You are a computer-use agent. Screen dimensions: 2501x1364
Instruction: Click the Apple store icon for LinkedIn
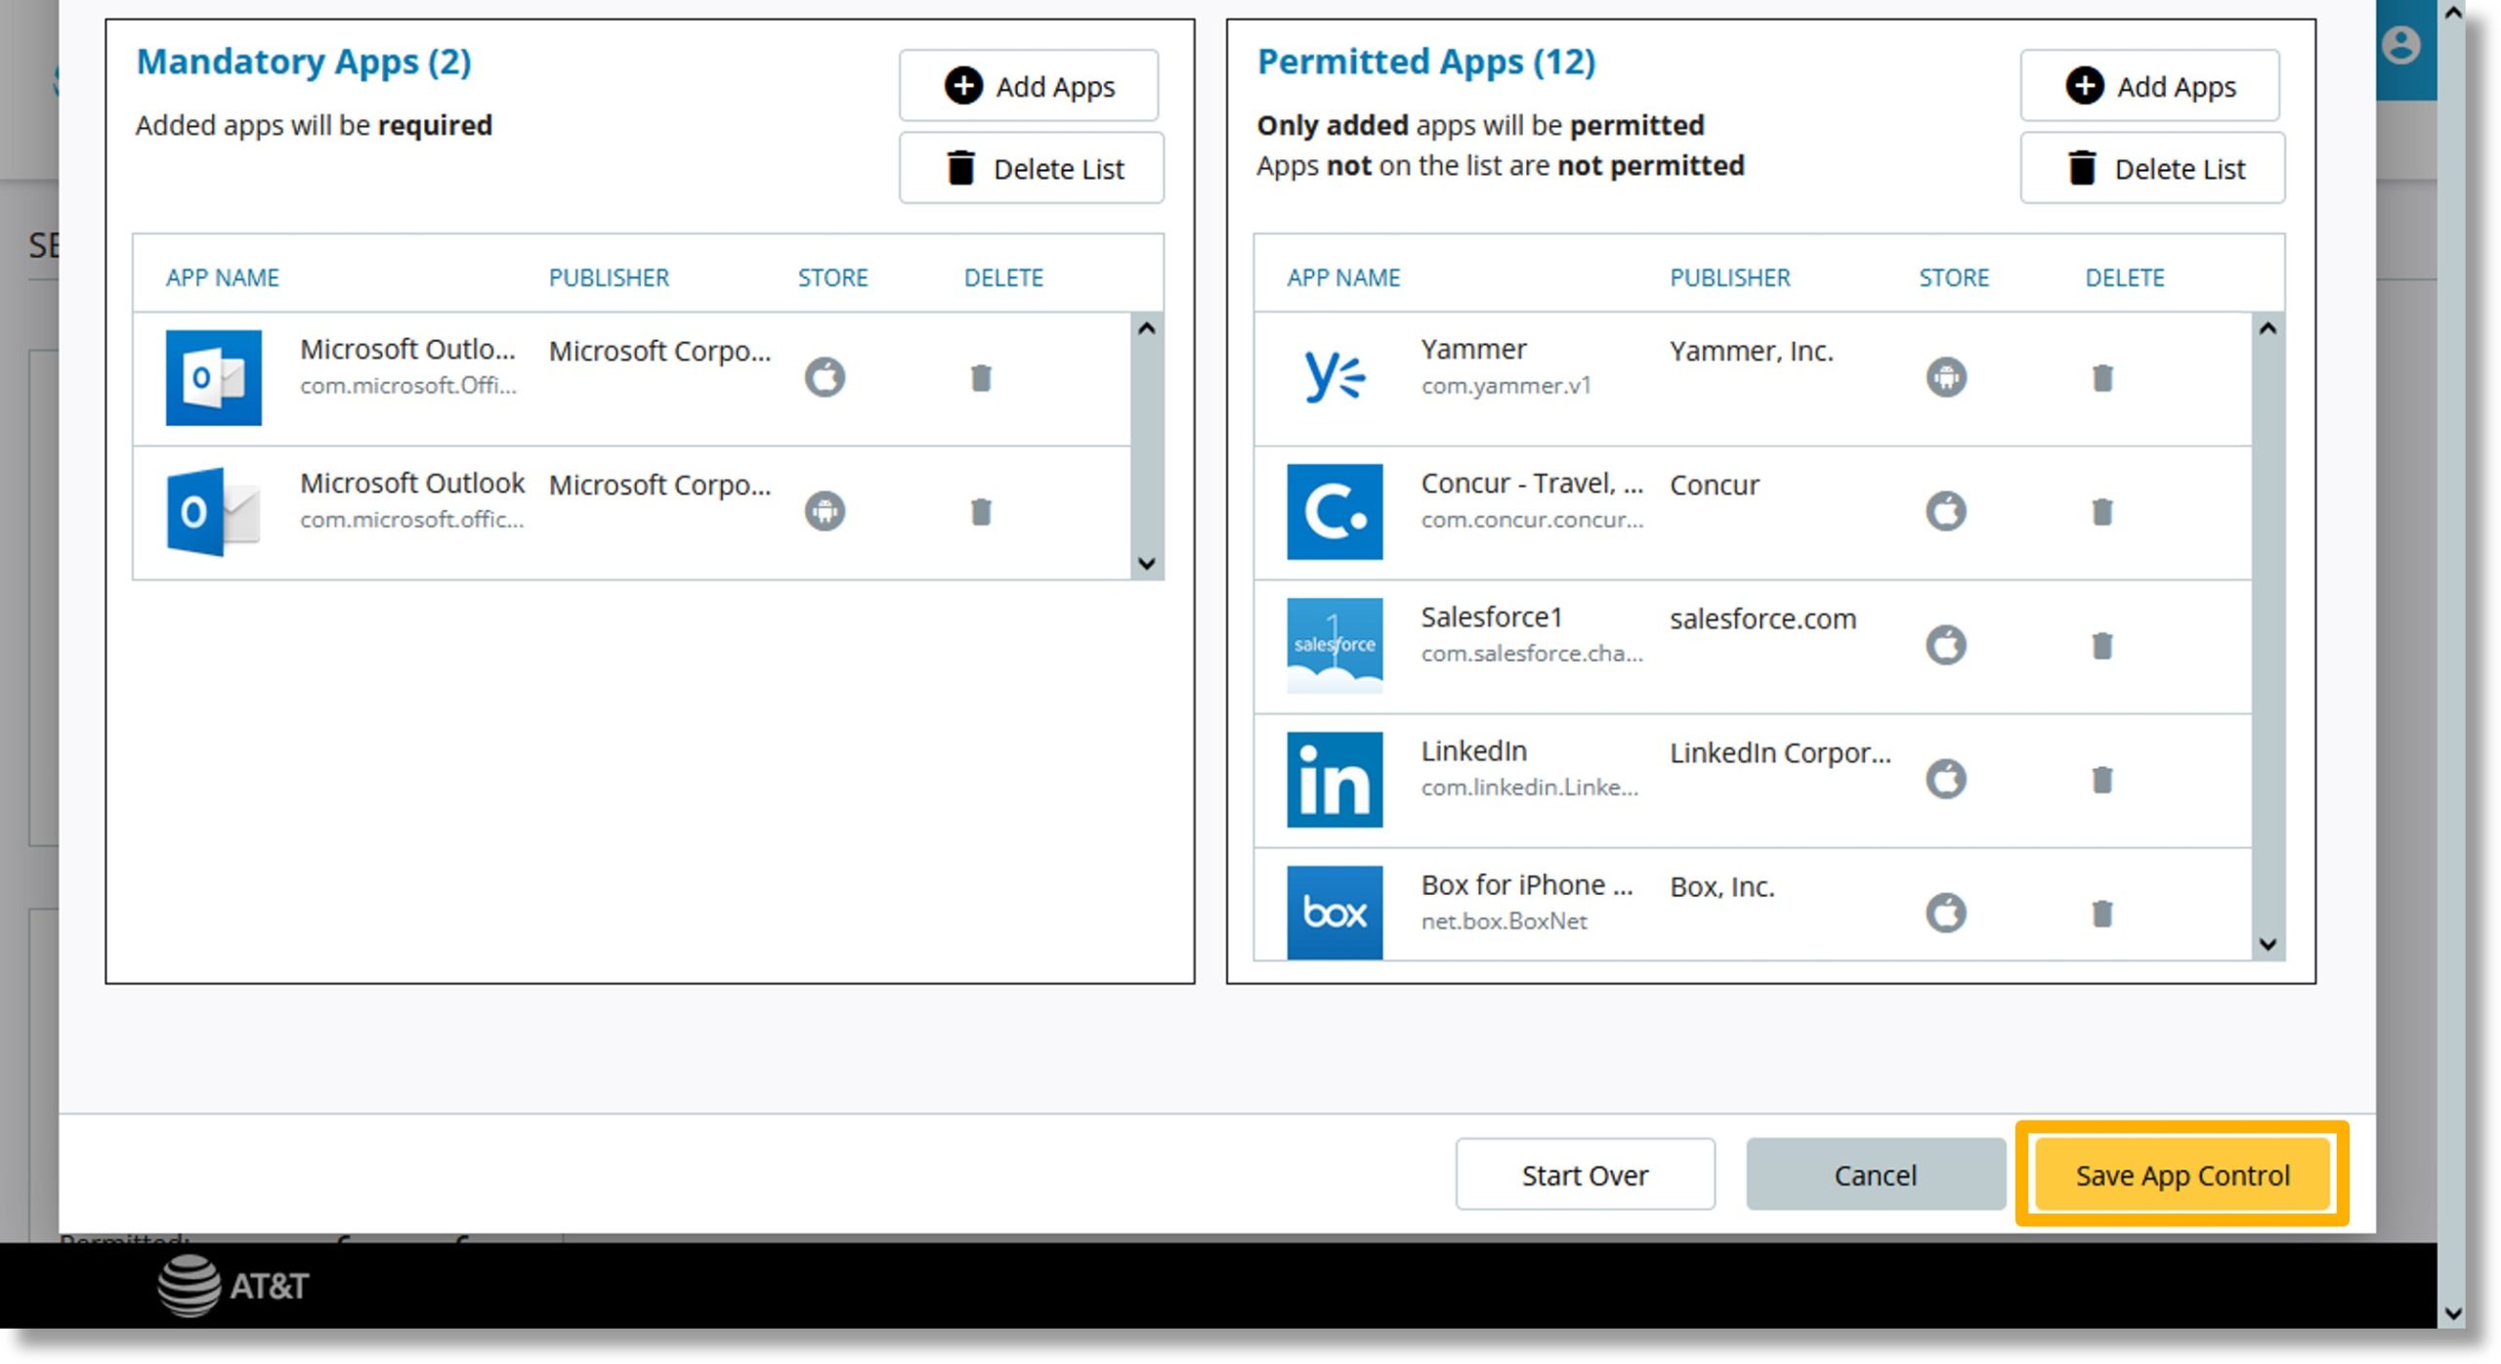(1946, 779)
